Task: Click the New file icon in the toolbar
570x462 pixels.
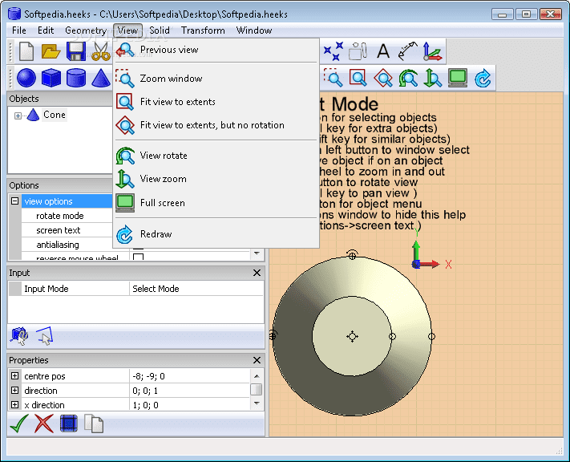Action: (x=26, y=52)
